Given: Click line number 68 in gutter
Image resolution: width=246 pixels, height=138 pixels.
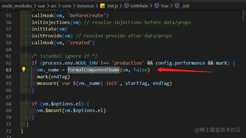Looking at the screenshot, I should coord(9,104).
